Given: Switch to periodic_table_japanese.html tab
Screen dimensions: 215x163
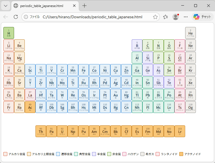Looking at the screenshot, I should coord(42,6).
